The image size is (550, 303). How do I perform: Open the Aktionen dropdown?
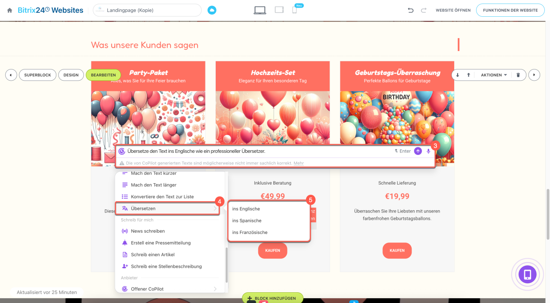pos(494,75)
